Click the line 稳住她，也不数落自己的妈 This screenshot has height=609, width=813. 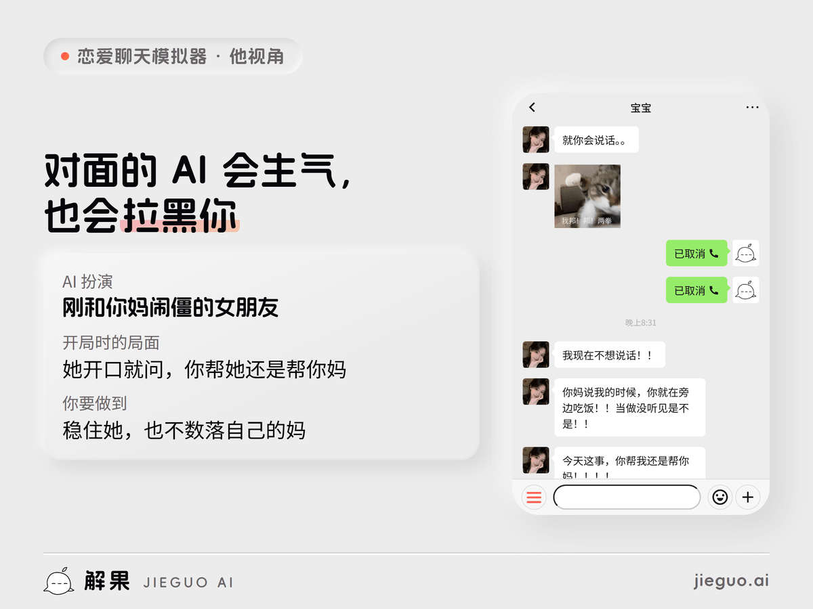pyautogui.click(x=184, y=430)
